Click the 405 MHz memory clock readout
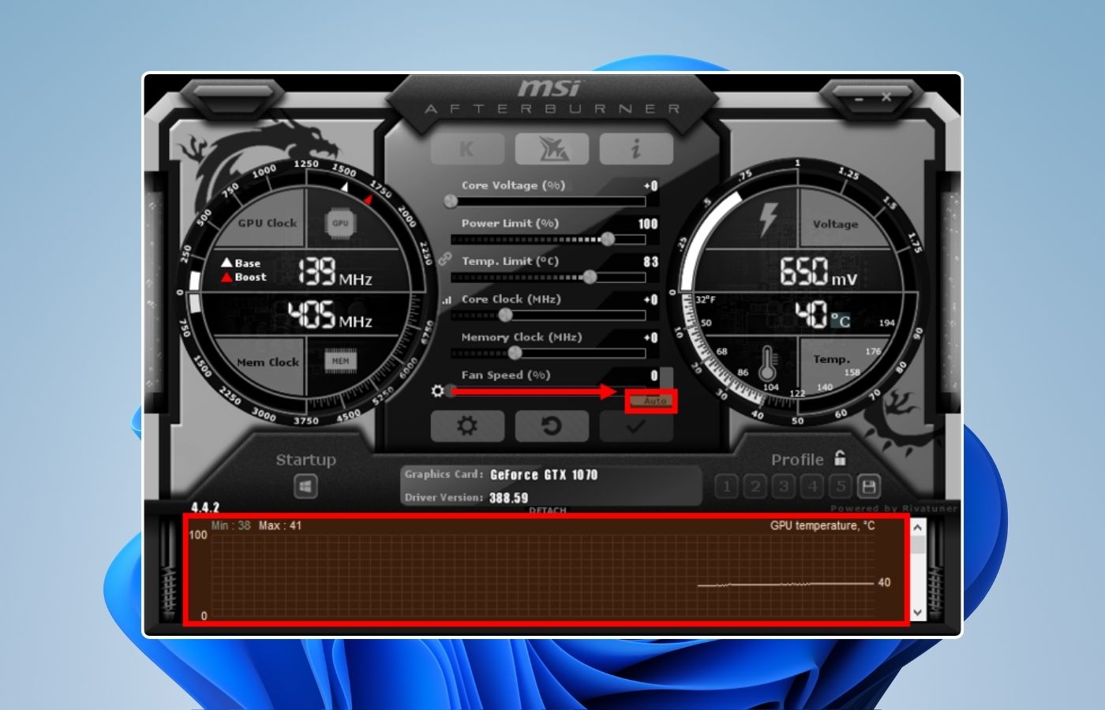Screen dimensions: 1105x710 (x=330, y=316)
